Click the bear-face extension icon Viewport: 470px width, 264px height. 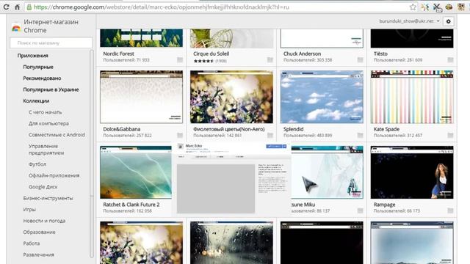click(x=461, y=7)
